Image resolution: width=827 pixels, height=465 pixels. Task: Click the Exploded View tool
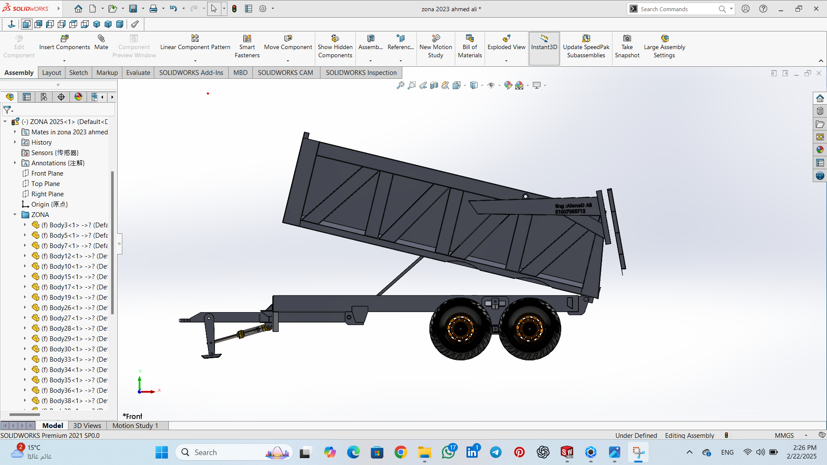[507, 43]
